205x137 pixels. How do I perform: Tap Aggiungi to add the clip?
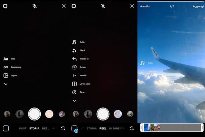click(x=198, y=6)
